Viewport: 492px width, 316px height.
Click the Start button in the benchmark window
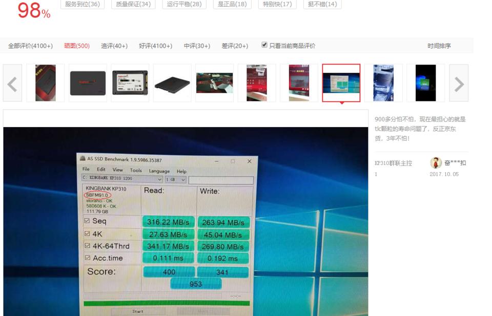point(138,311)
